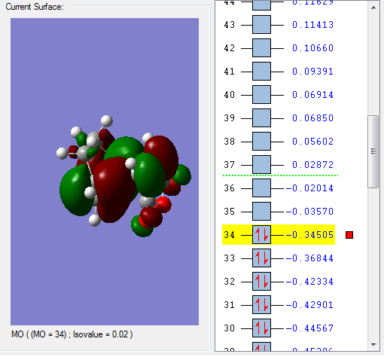Viewport: 384px width, 360px height.
Task: Click occupied orbital 33 electron box
Action: [x=261, y=258]
